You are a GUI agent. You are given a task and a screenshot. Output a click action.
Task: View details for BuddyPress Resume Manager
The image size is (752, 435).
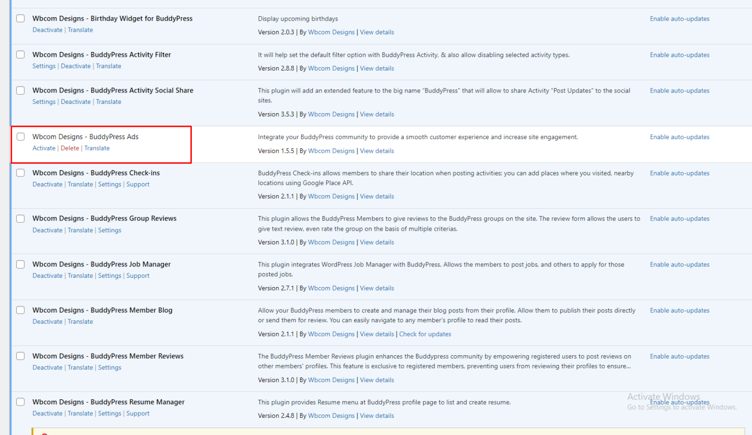click(376, 415)
